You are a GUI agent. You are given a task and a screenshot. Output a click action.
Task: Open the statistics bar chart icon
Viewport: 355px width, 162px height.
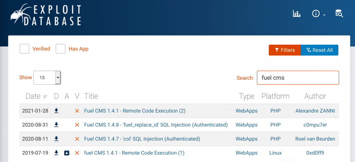[x=297, y=14]
